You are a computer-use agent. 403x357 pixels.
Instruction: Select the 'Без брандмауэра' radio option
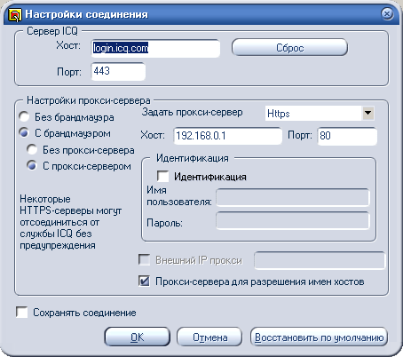(x=24, y=116)
